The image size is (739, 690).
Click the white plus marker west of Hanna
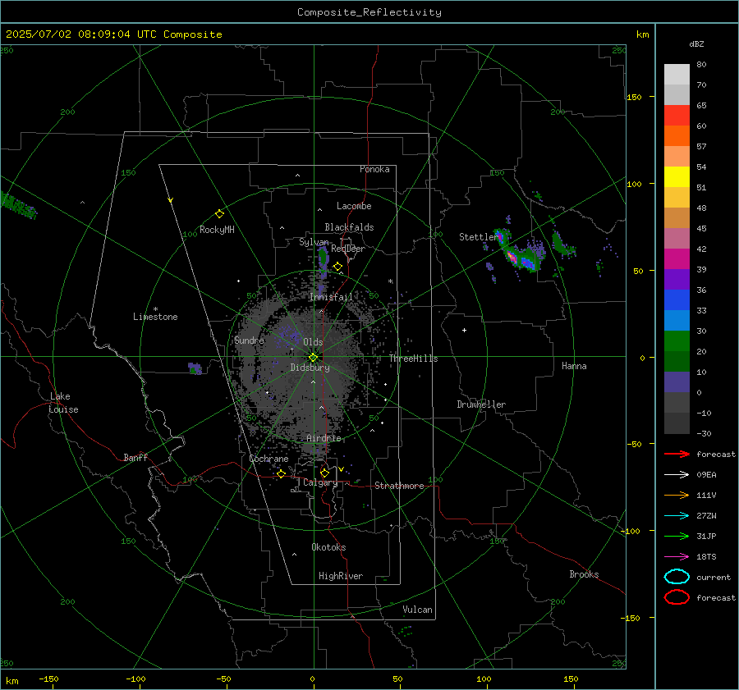[464, 330]
